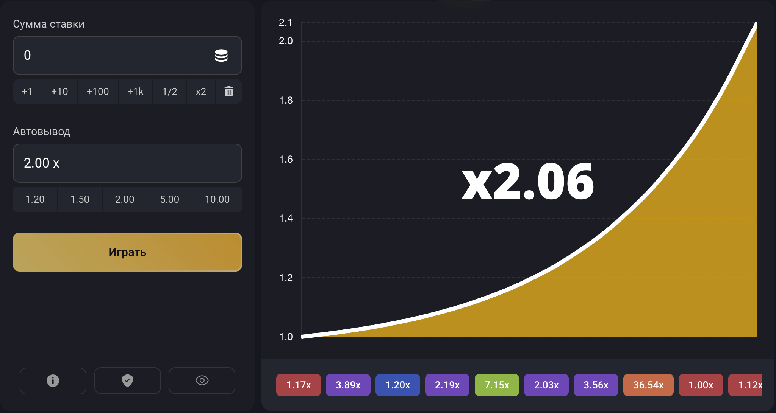Halve the bet with 1/2 button
This screenshot has width=776, height=413.
coord(170,92)
